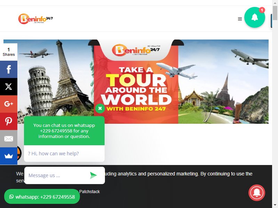Click the Hi, how can we help bubble
Image resolution: width=278 pixels, height=208 pixels.
coord(64,154)
